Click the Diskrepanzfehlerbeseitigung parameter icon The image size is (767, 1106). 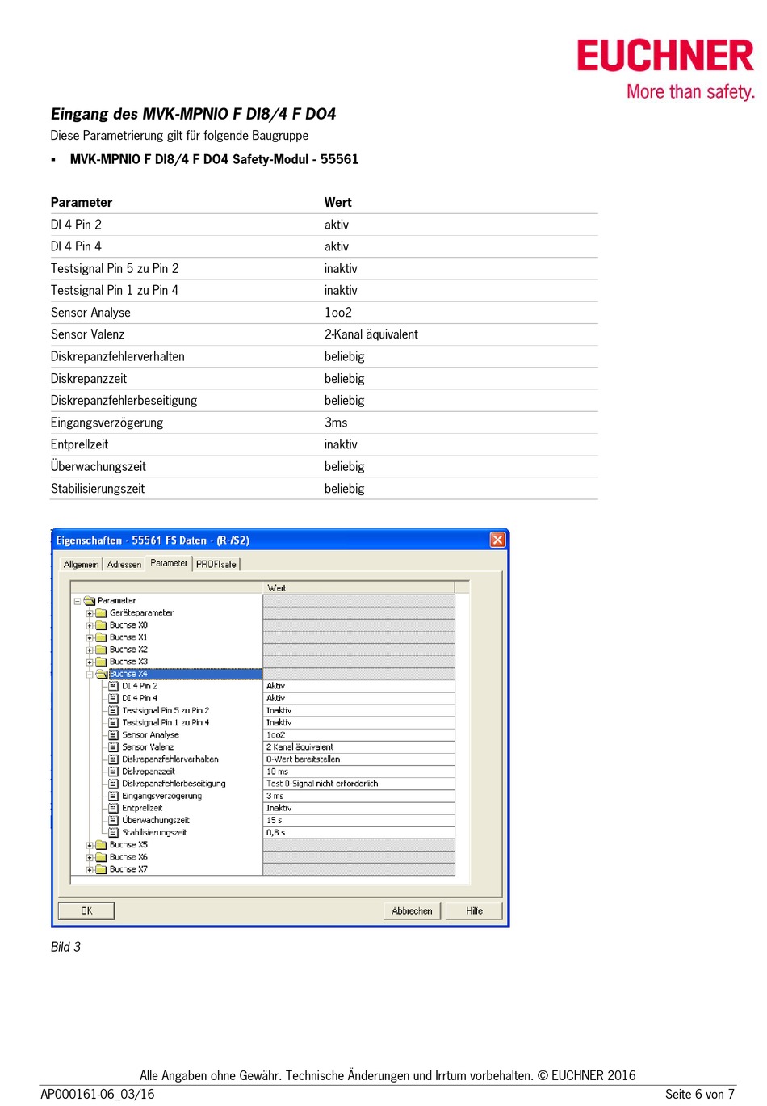(114, 783)
